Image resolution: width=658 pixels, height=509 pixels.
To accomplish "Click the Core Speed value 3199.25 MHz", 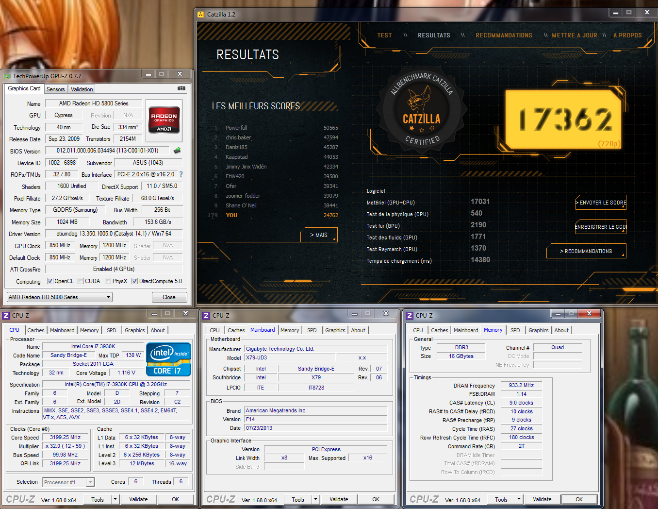I will [65, 438].
